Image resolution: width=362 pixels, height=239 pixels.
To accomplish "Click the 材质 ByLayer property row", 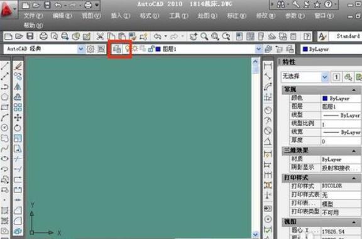I will coord(325,159).
